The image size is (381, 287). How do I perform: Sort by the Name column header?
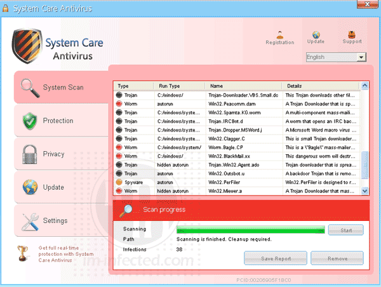coord(243,86)
